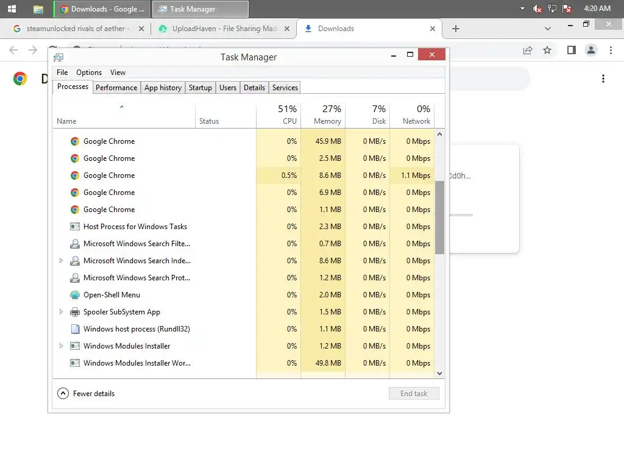Click the Chrome share page icon

(x=528, y=50)
